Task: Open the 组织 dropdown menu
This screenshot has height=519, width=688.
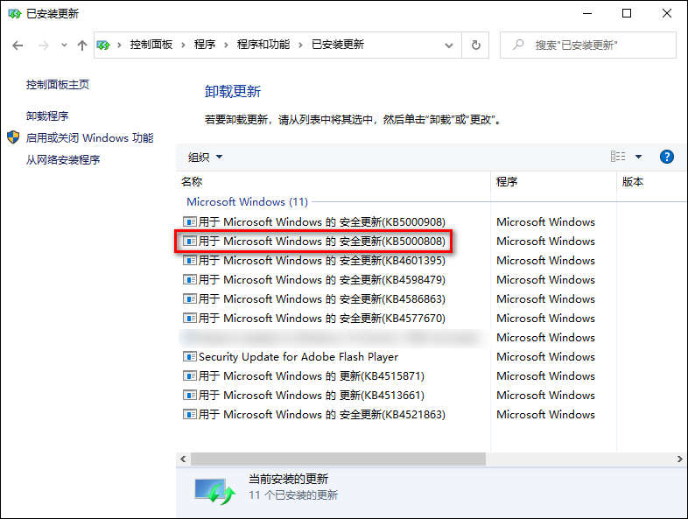Action: pos(206,157)
